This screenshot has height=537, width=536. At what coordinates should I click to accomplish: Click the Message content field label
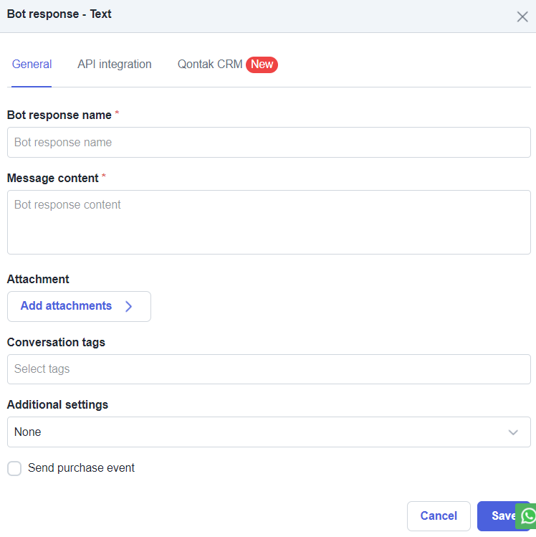(53, 178)
